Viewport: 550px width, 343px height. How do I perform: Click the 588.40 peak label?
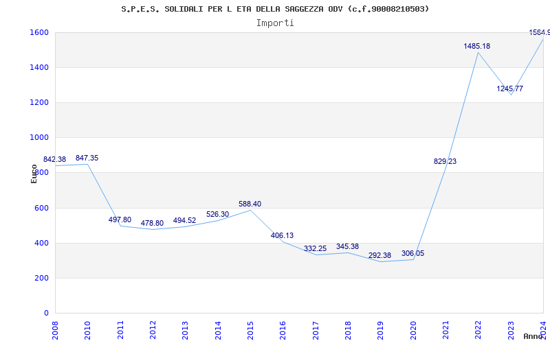point(250,204)
